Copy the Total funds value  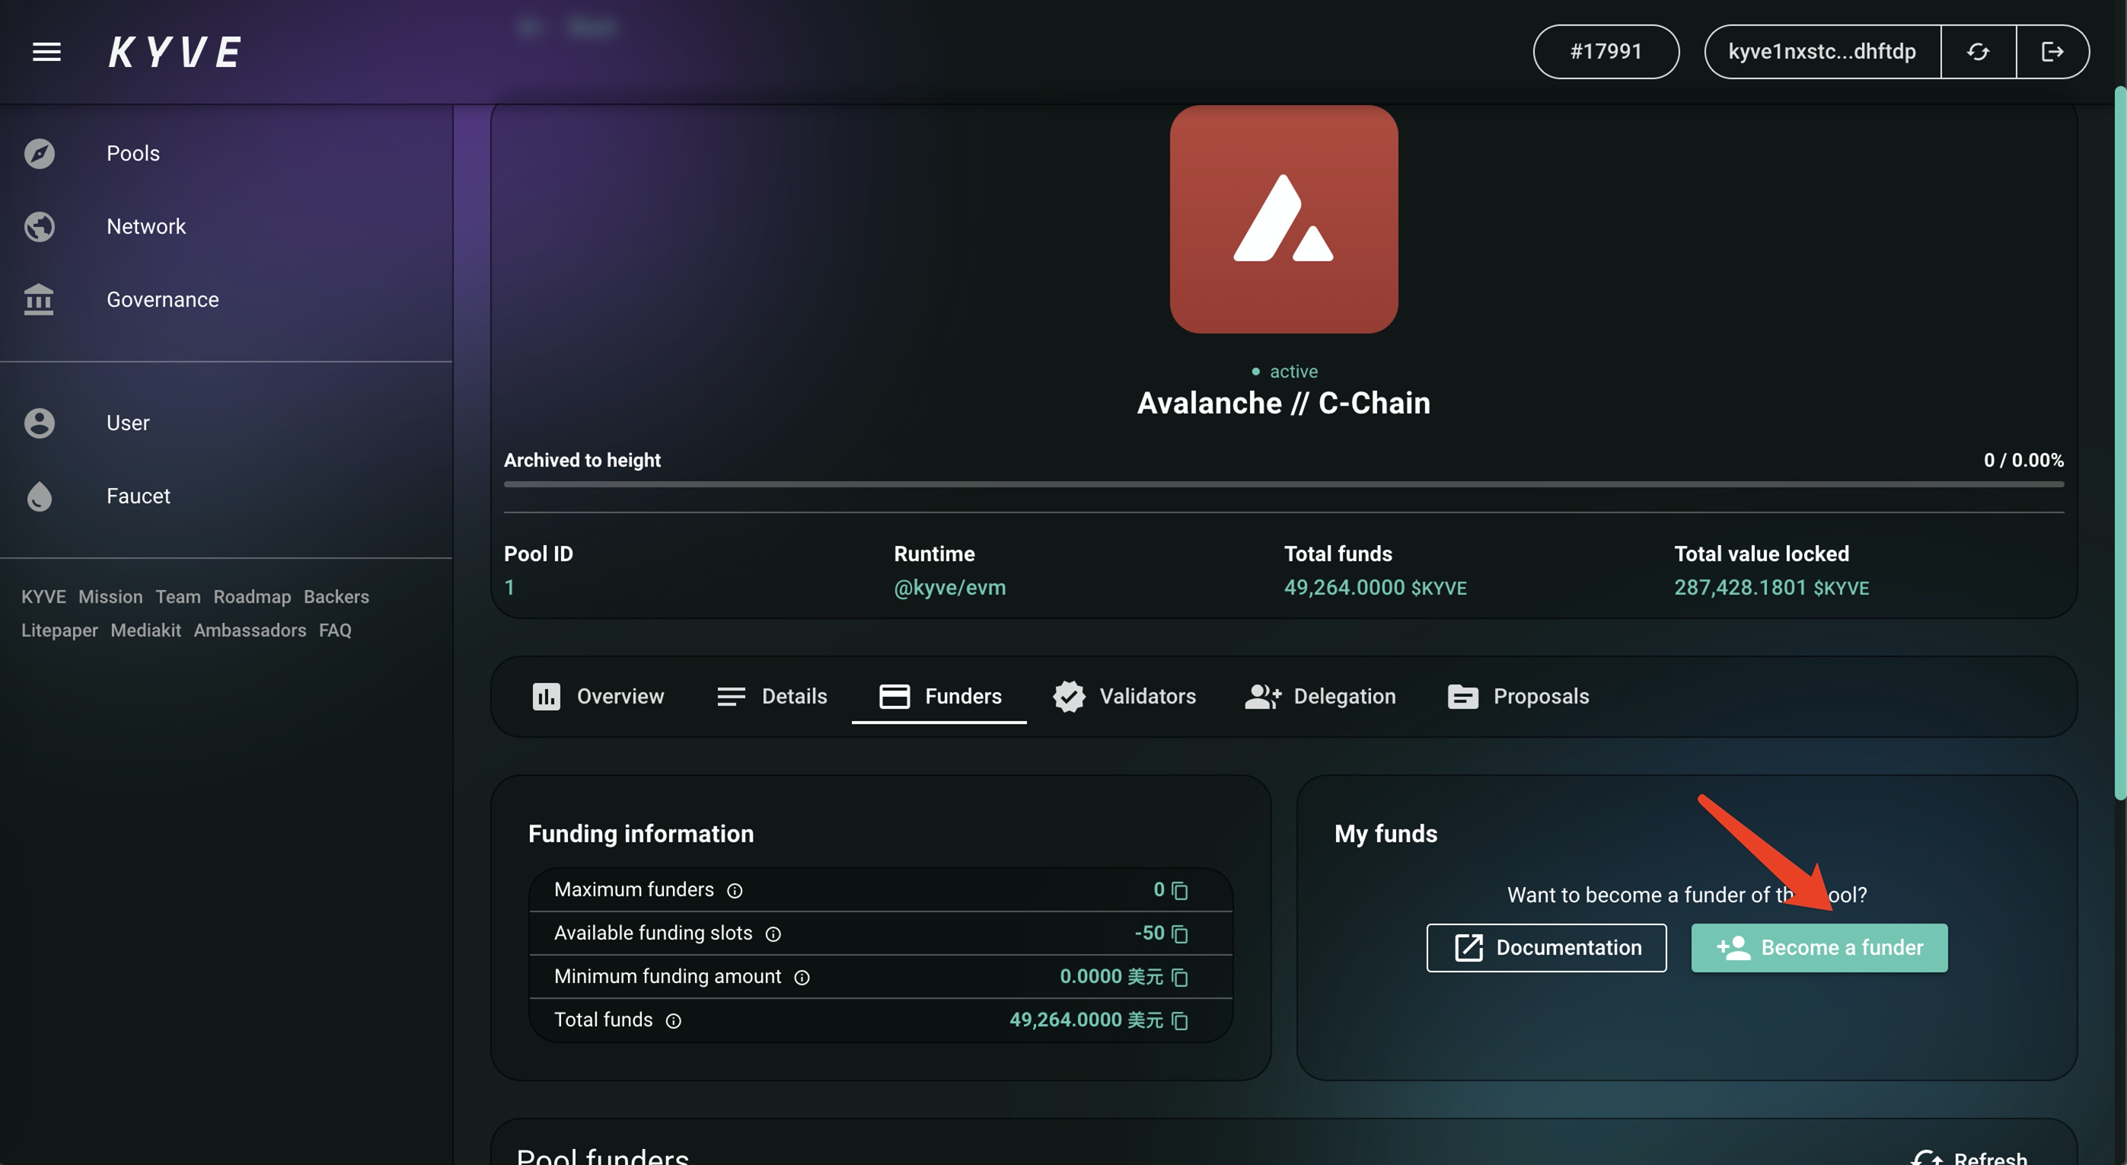click(1180, 1021)
